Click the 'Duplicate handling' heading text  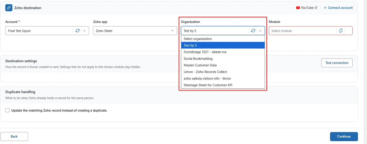(x=20, y=92)
